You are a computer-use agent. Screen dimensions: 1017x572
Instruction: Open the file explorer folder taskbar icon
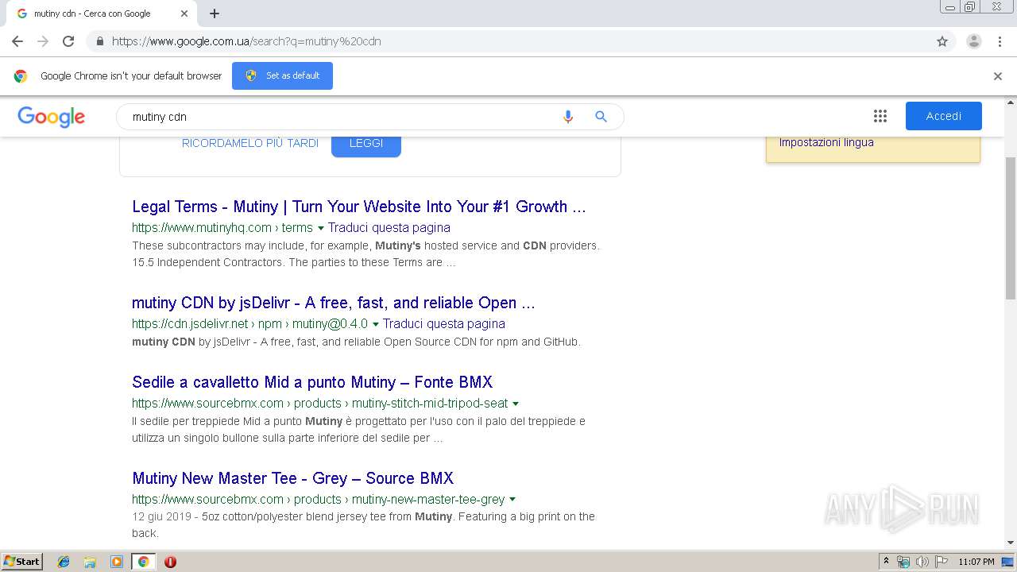click(x=90, y=562)
